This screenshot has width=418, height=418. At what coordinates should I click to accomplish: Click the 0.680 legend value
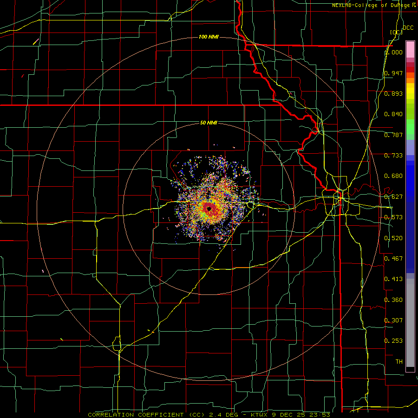point(393,176)
